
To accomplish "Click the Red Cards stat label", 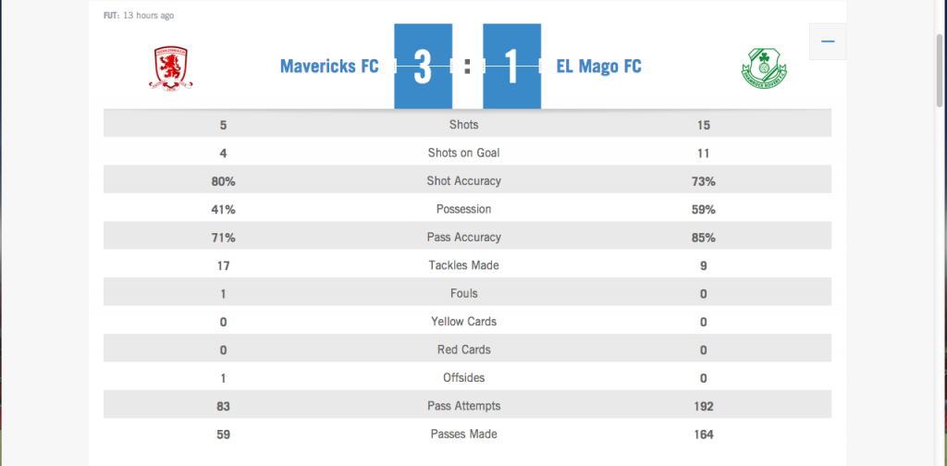I will 463,349.
